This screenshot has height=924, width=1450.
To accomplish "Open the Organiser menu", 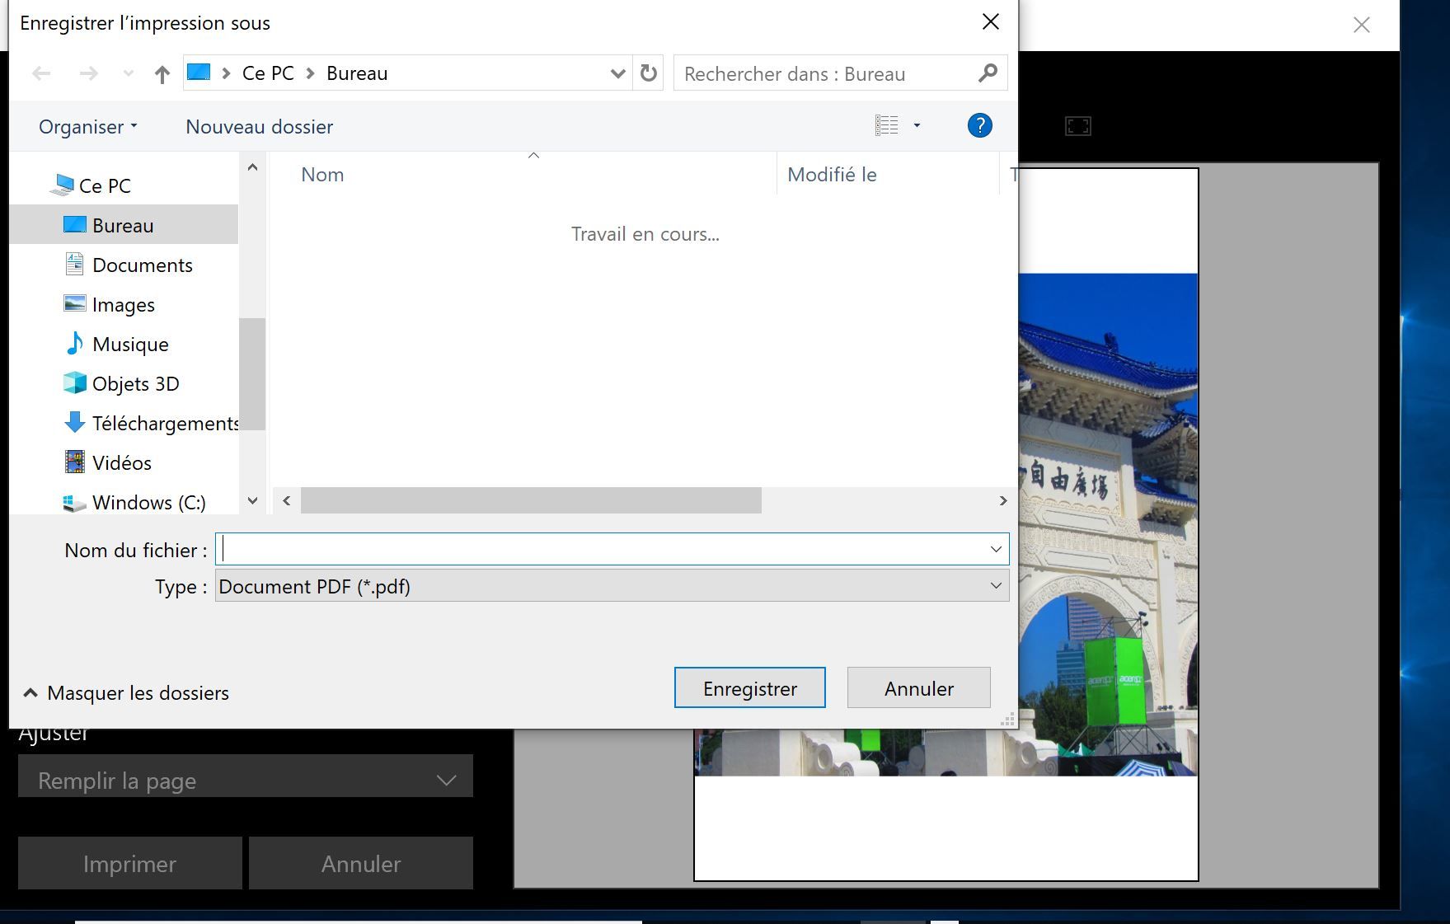I will click(88, 127).
